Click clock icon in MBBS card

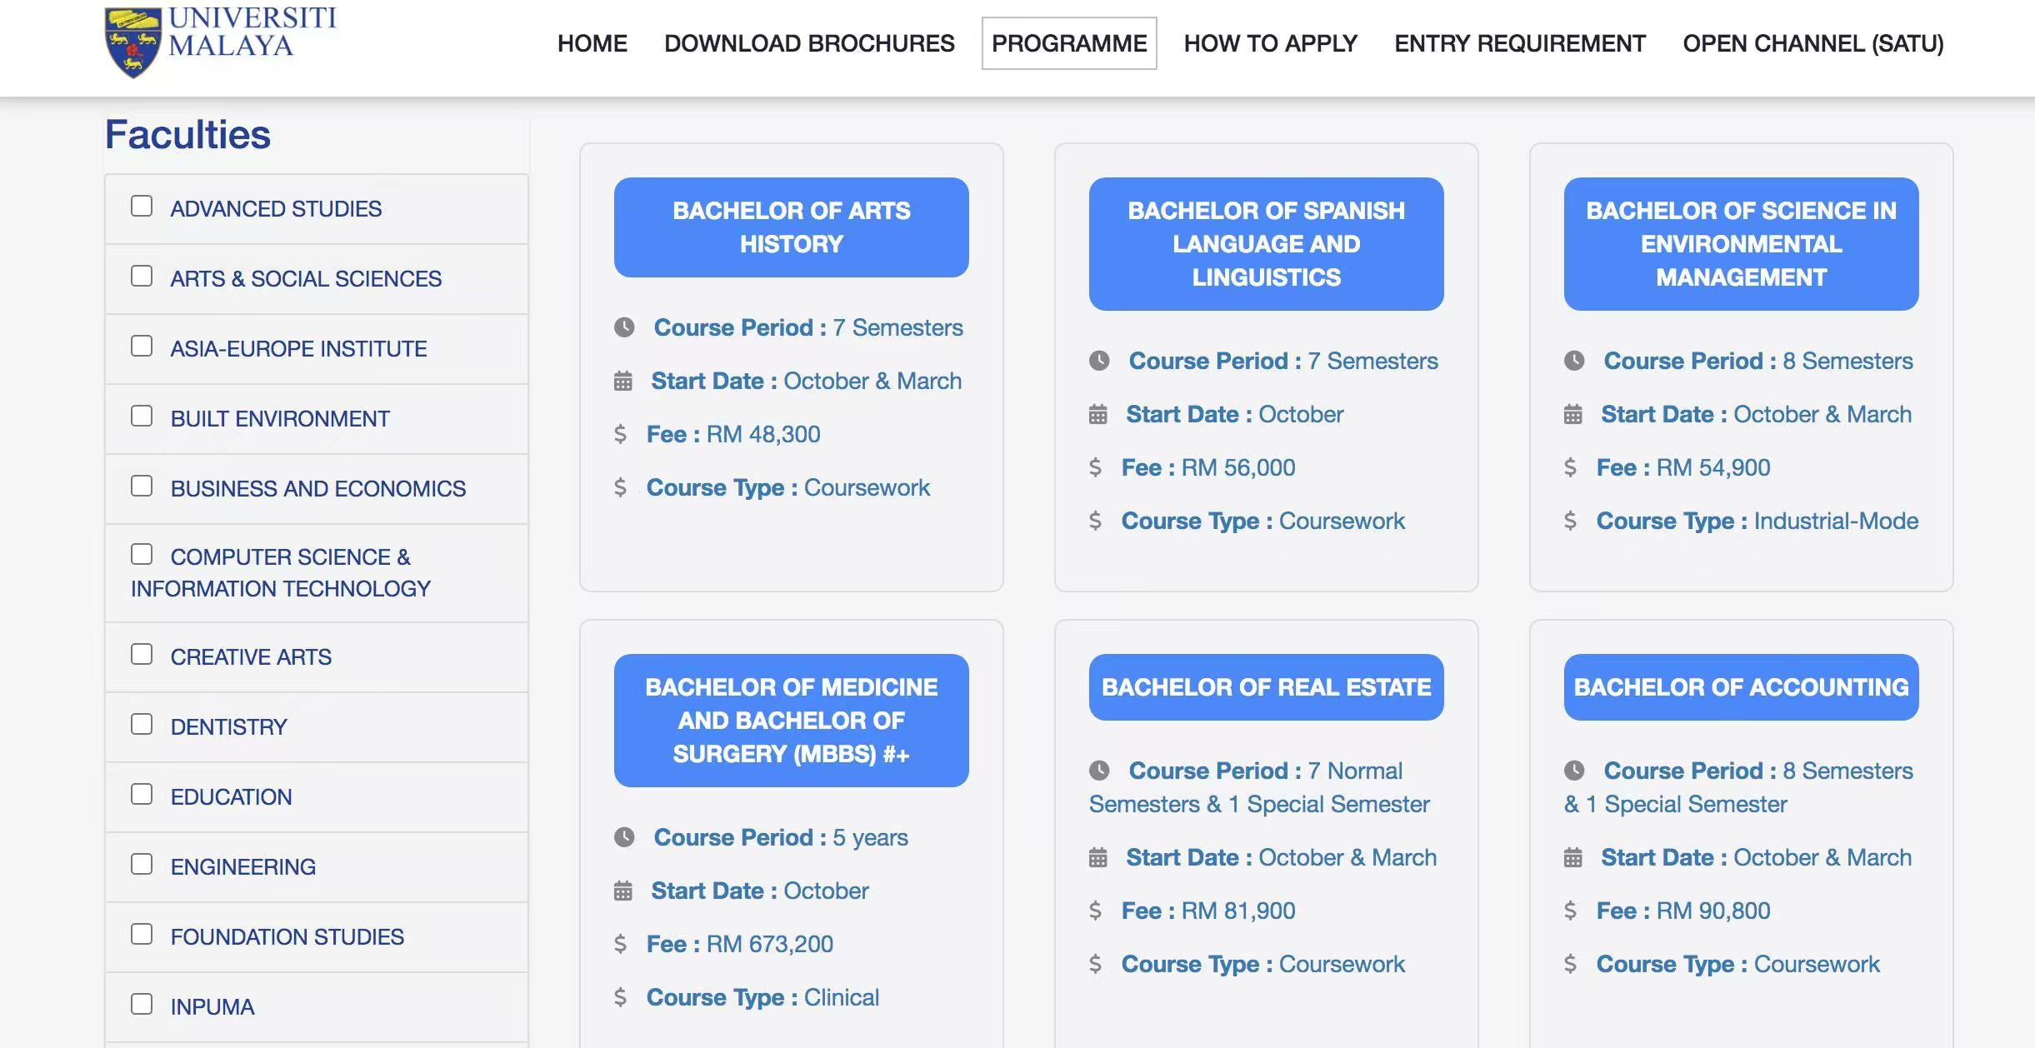624,837
